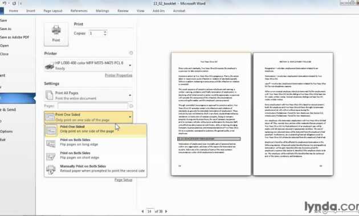Choose Print One Sided option in list

point(96,130)
